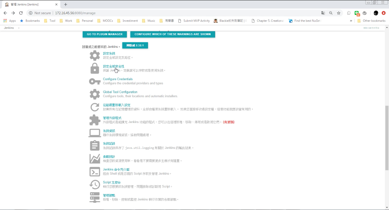Click the reload arrow icon for 從磁碟重新載入設定
Screen dimensions: 389x210
point(95,107)
